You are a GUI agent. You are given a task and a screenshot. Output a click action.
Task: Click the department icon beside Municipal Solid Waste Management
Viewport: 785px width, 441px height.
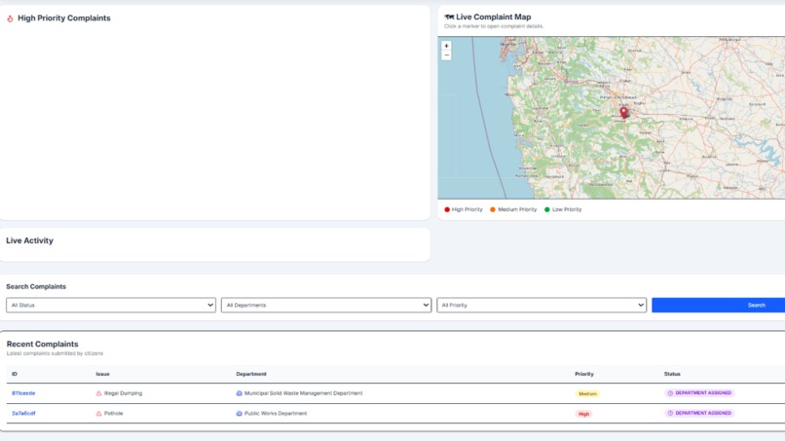coord(239,393)
